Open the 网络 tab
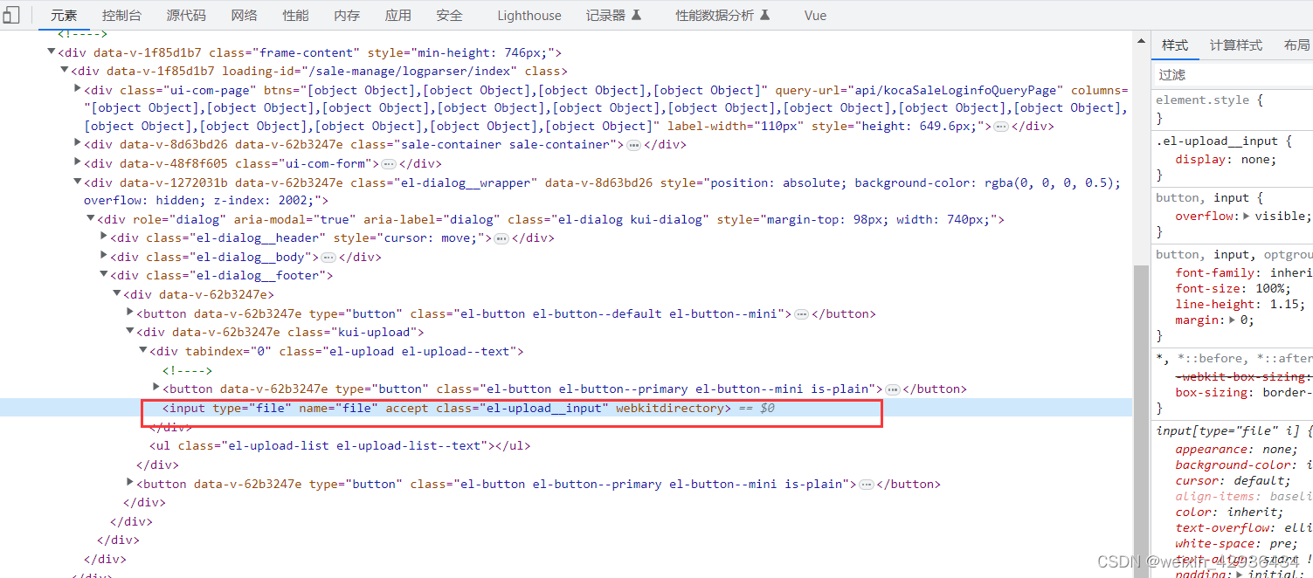 (245, 16)
